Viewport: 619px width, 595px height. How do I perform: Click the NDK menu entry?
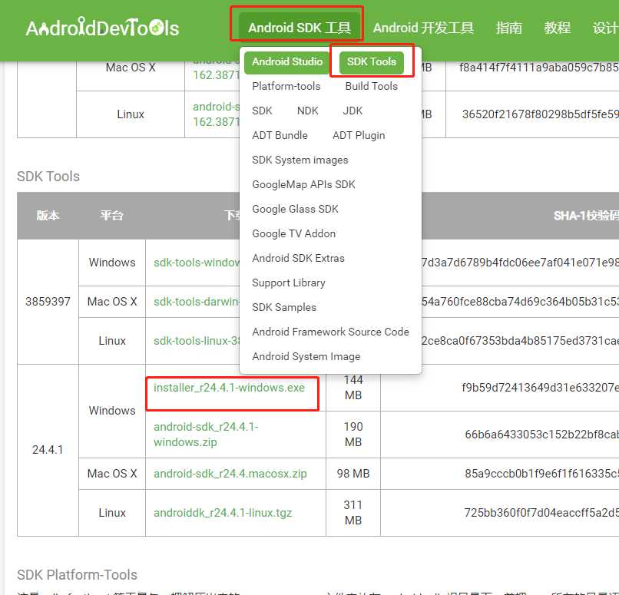307,111
